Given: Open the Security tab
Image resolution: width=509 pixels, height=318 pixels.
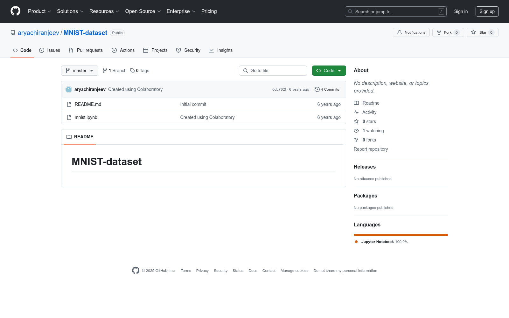Looking at the screenshot, I should pyautogui.click(x=188, y=50).
